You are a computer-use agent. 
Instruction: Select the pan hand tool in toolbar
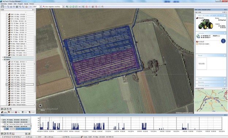point(3,7)
